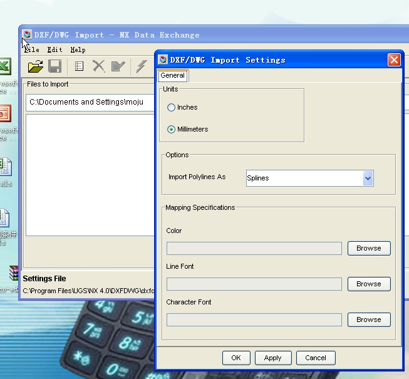The width and height of the screenshot is (409, 379).
Task: Open the Edit menu
Action: click(54, 49)
